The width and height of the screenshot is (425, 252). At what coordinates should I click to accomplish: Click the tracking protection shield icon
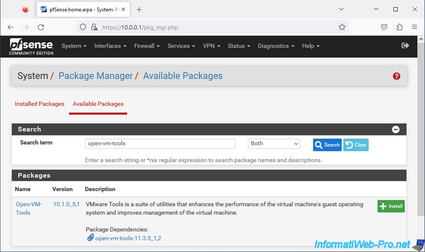pos(83,27)
